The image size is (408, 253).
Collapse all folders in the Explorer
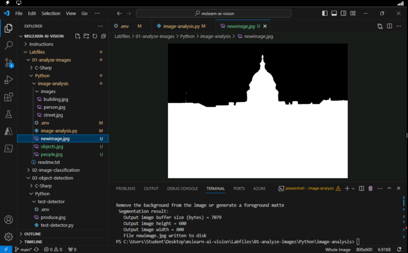tap(103, 36)
